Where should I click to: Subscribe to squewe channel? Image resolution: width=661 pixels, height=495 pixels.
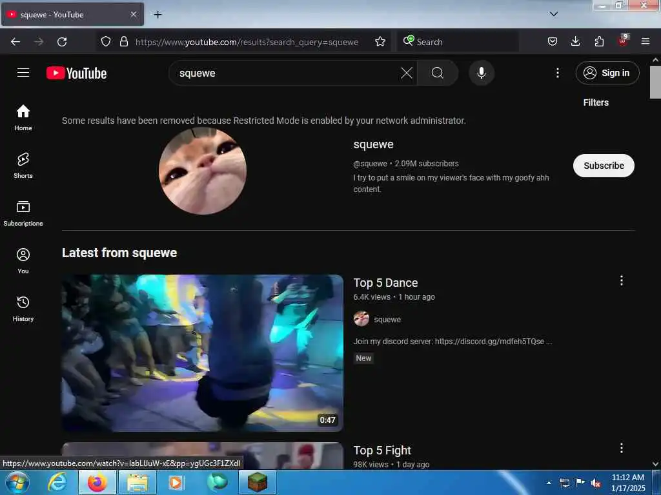[x=604, y=166]
